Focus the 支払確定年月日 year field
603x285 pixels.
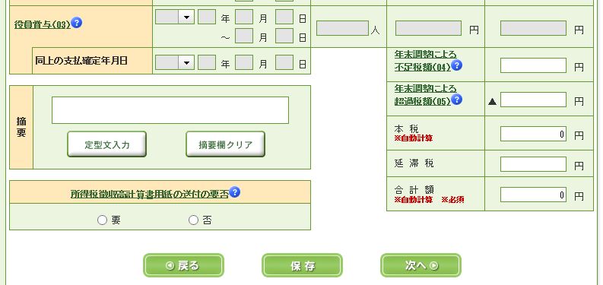(x=207, y=62)
